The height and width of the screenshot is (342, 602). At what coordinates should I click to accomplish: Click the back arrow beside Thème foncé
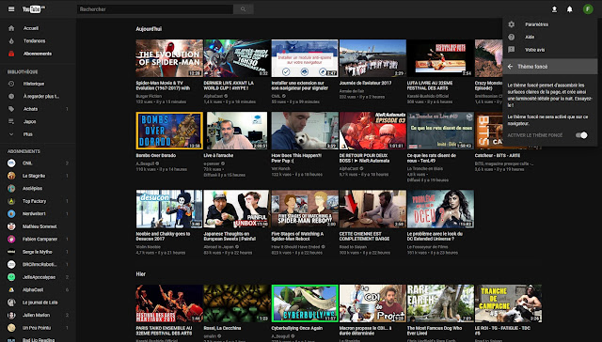click(x=510, y=67)
